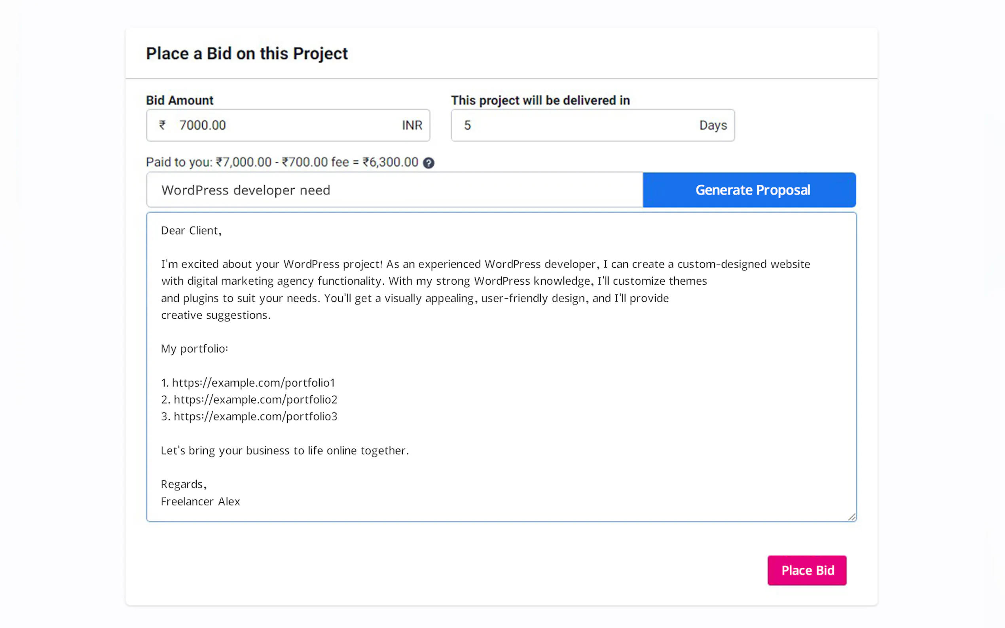Click the INR currency label
Screen dimensions: 1005x628
click(x=412, y=125)
